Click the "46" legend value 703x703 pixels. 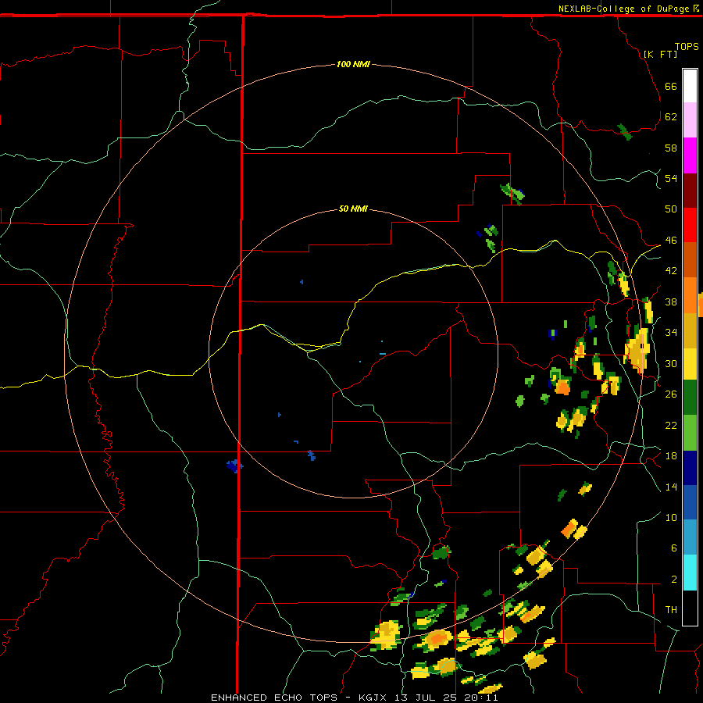671,241
